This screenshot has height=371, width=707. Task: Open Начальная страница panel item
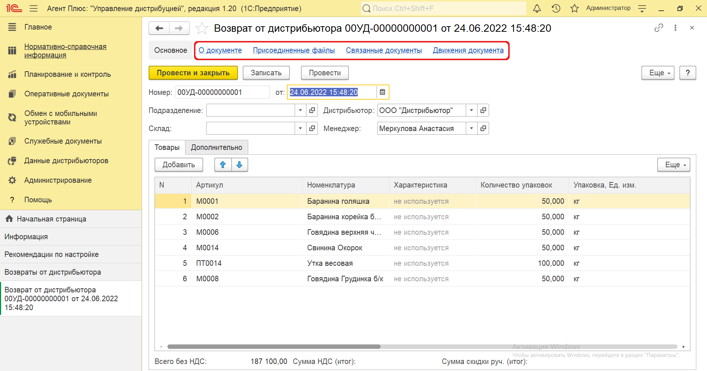pyautogui.click(x=71, y=219)
